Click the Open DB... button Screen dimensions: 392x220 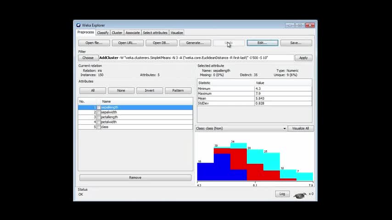click(161, 43)
